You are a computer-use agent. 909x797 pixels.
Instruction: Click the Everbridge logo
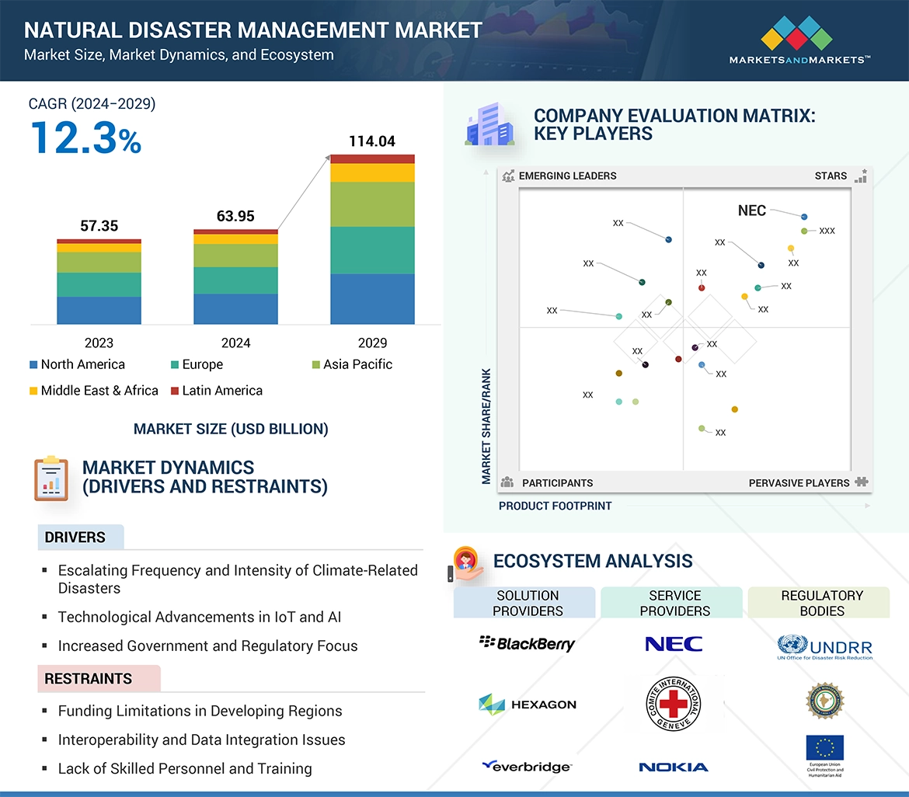(527, 767)
